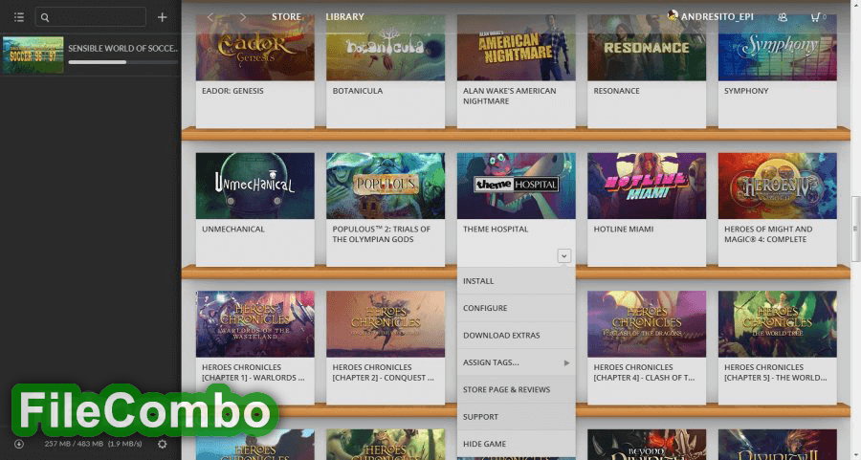The image size is (861, 460).
Task: Open settings gear icon at bottom
Action: (162, 444)
